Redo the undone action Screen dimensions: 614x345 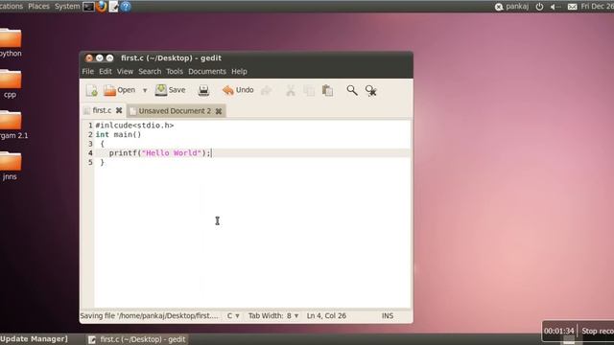click(267, 90)
